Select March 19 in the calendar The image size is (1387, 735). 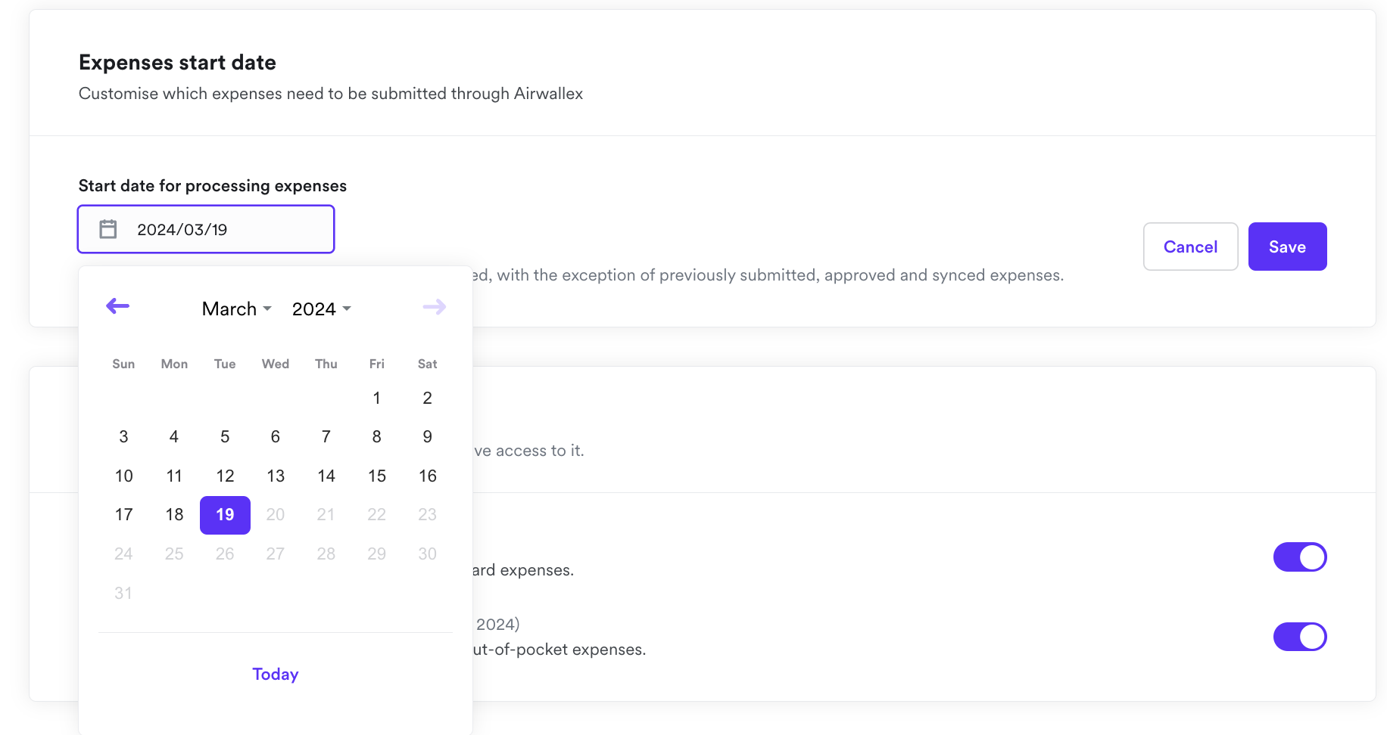(x=225, y=515)
